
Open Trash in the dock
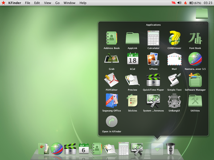[170, 148]
